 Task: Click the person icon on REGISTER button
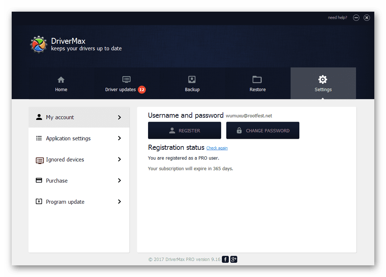click(172, 130)
